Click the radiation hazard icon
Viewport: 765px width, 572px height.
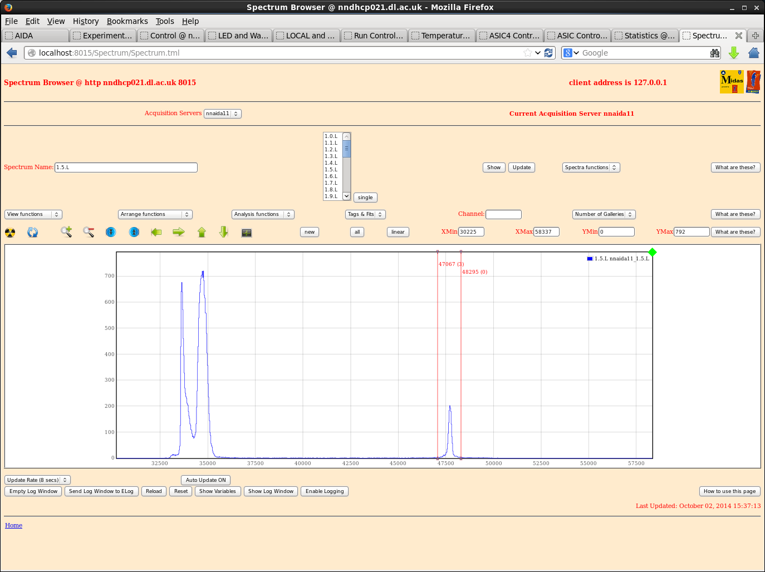pyautogui.click(x=10, y=233)
